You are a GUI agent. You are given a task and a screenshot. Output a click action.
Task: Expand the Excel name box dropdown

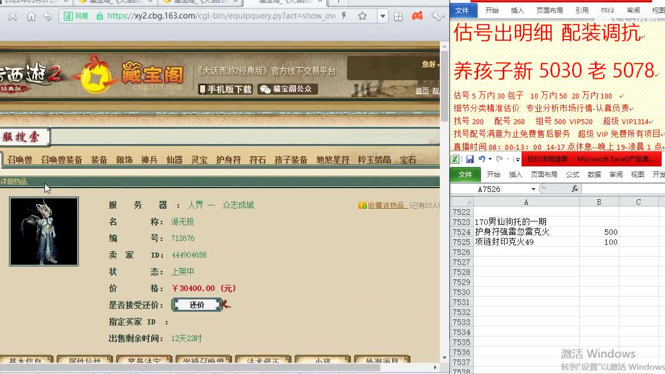click(x=533, y=189)
